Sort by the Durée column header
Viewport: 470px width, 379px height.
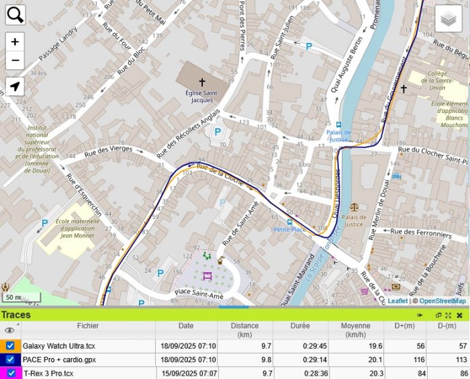click(300, 326)
